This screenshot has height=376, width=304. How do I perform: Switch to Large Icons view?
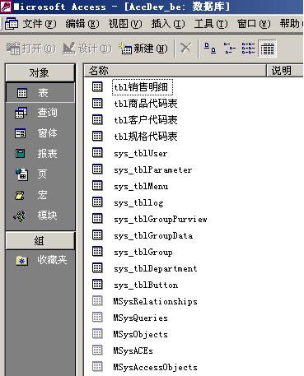[x=210, y=49]
